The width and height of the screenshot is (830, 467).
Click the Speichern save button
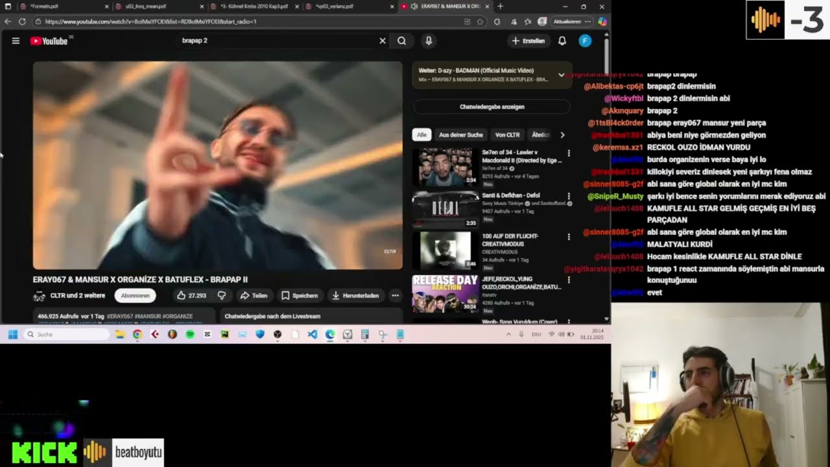300,295
